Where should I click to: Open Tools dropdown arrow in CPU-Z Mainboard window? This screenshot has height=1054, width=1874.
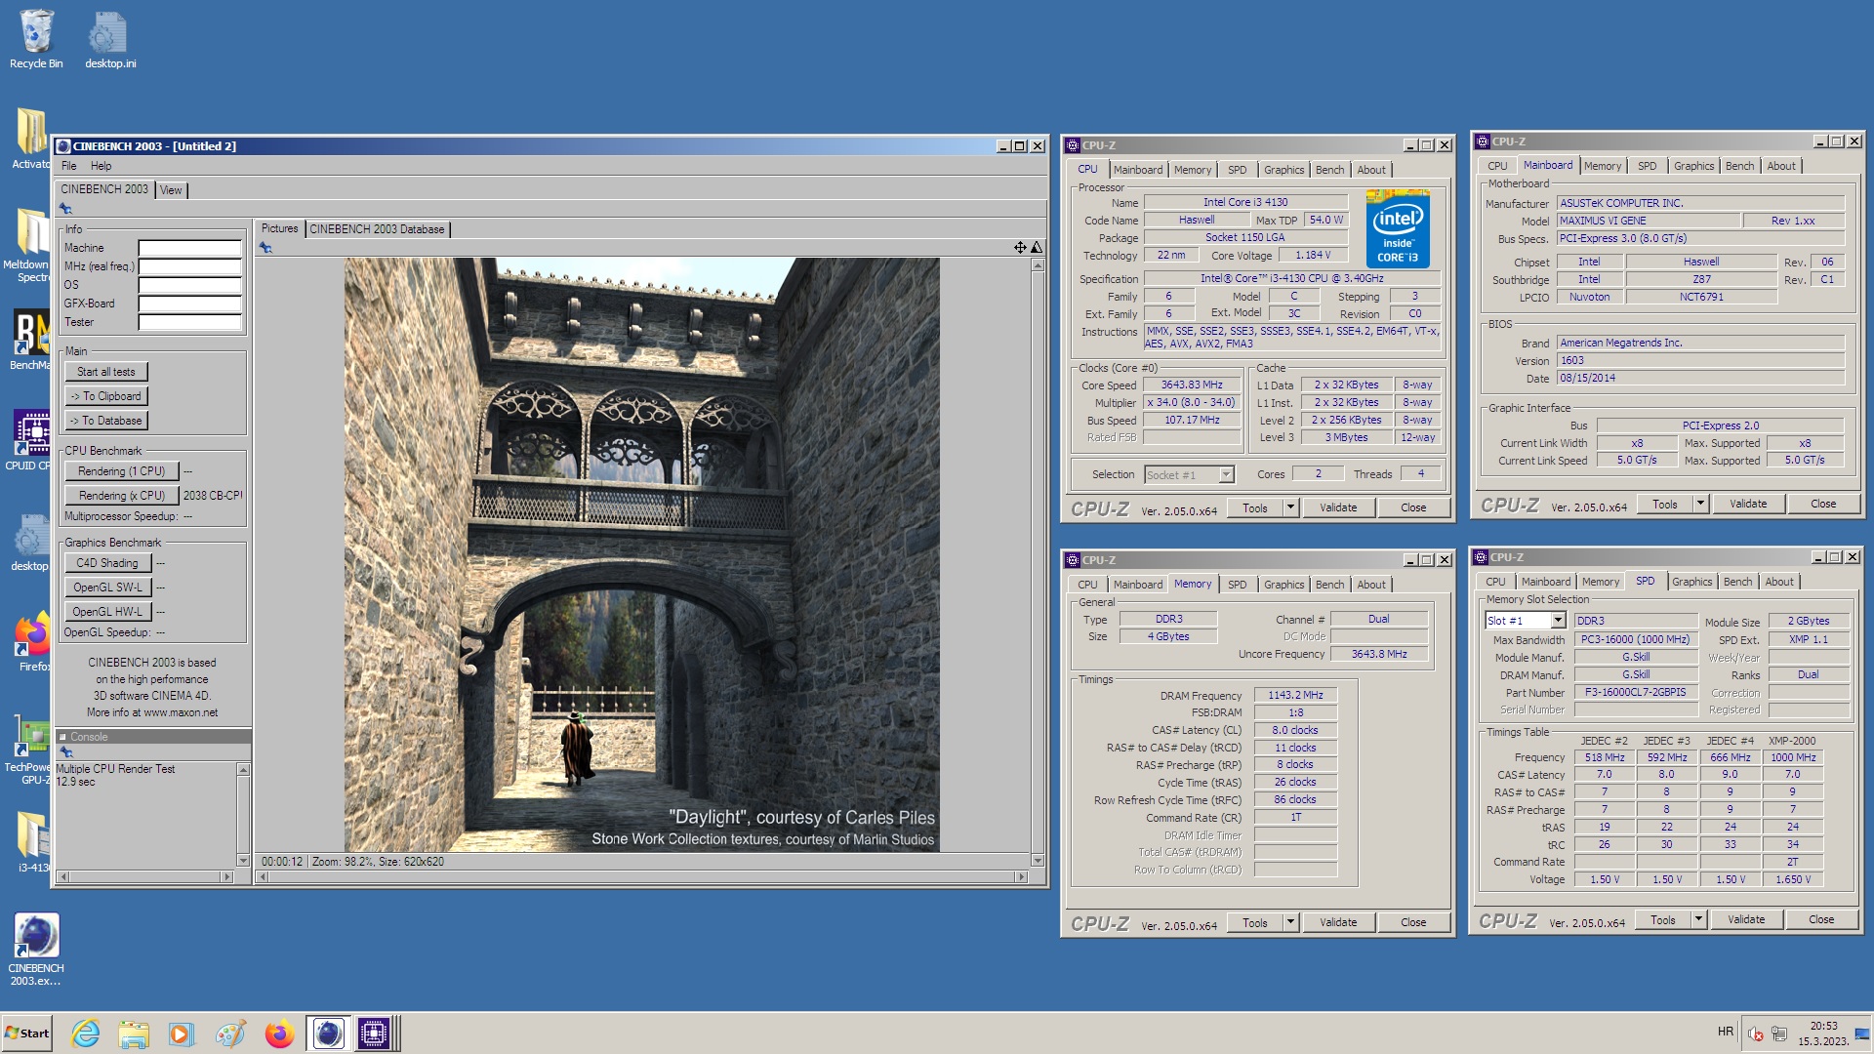tap(1700, 504)
